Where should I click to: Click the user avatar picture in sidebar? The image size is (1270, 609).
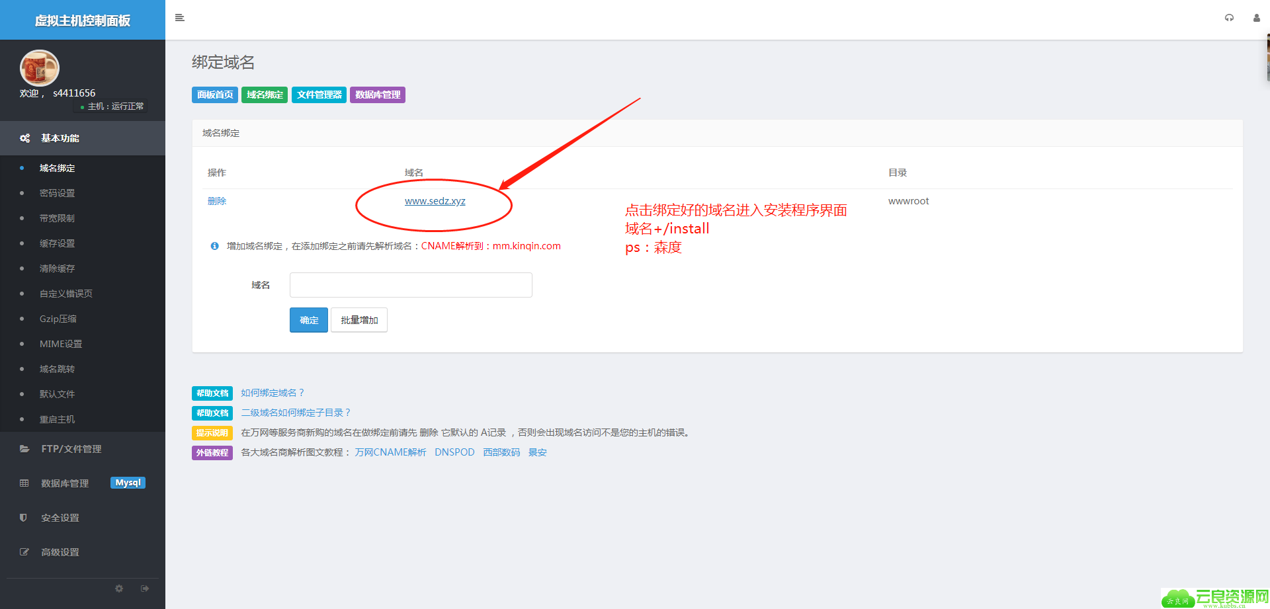[x=40, y=68]
